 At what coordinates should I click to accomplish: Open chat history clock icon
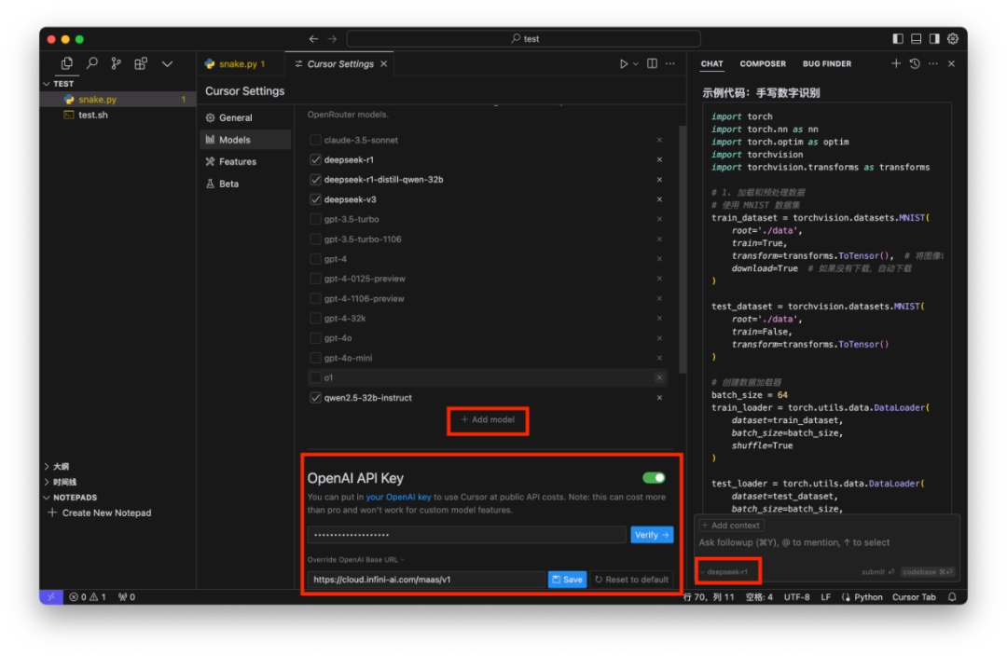915,63
